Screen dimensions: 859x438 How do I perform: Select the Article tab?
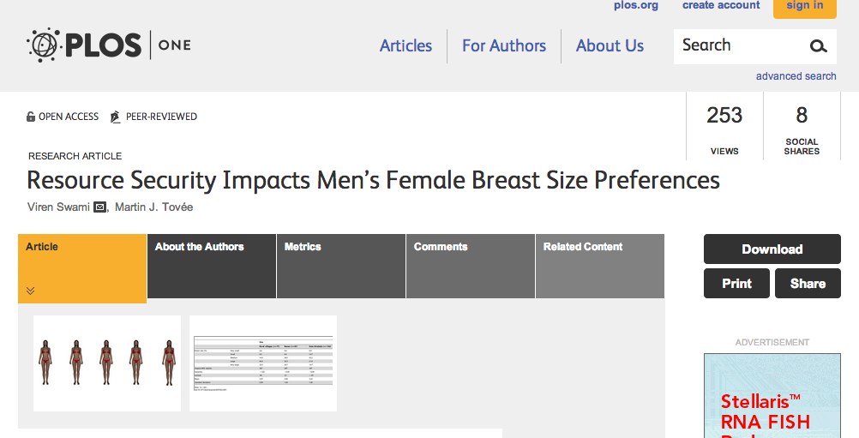pyautogui.click(x=82, y=268)
